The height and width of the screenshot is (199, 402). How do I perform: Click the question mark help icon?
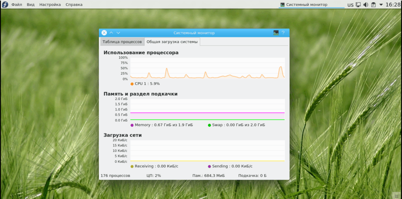point(283,33)
